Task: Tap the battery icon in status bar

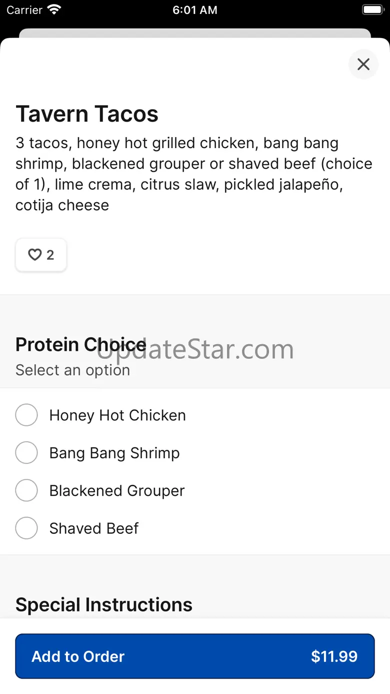Action: pos(372,10)
